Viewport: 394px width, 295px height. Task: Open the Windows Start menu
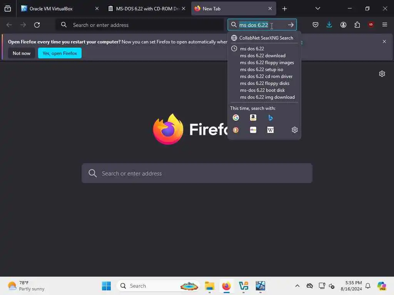(x=106, y=286)
